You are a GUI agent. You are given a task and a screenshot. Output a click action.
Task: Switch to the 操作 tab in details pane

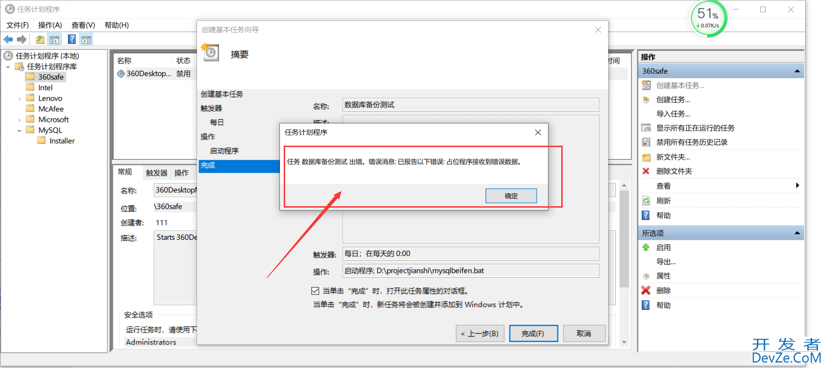pyautogui.click(x=181, y=173)
